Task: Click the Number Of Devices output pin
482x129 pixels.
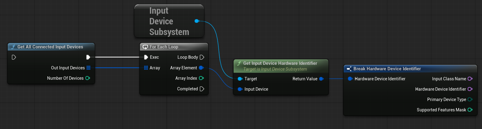Action: pyautogui.click(x=88, y=78)
